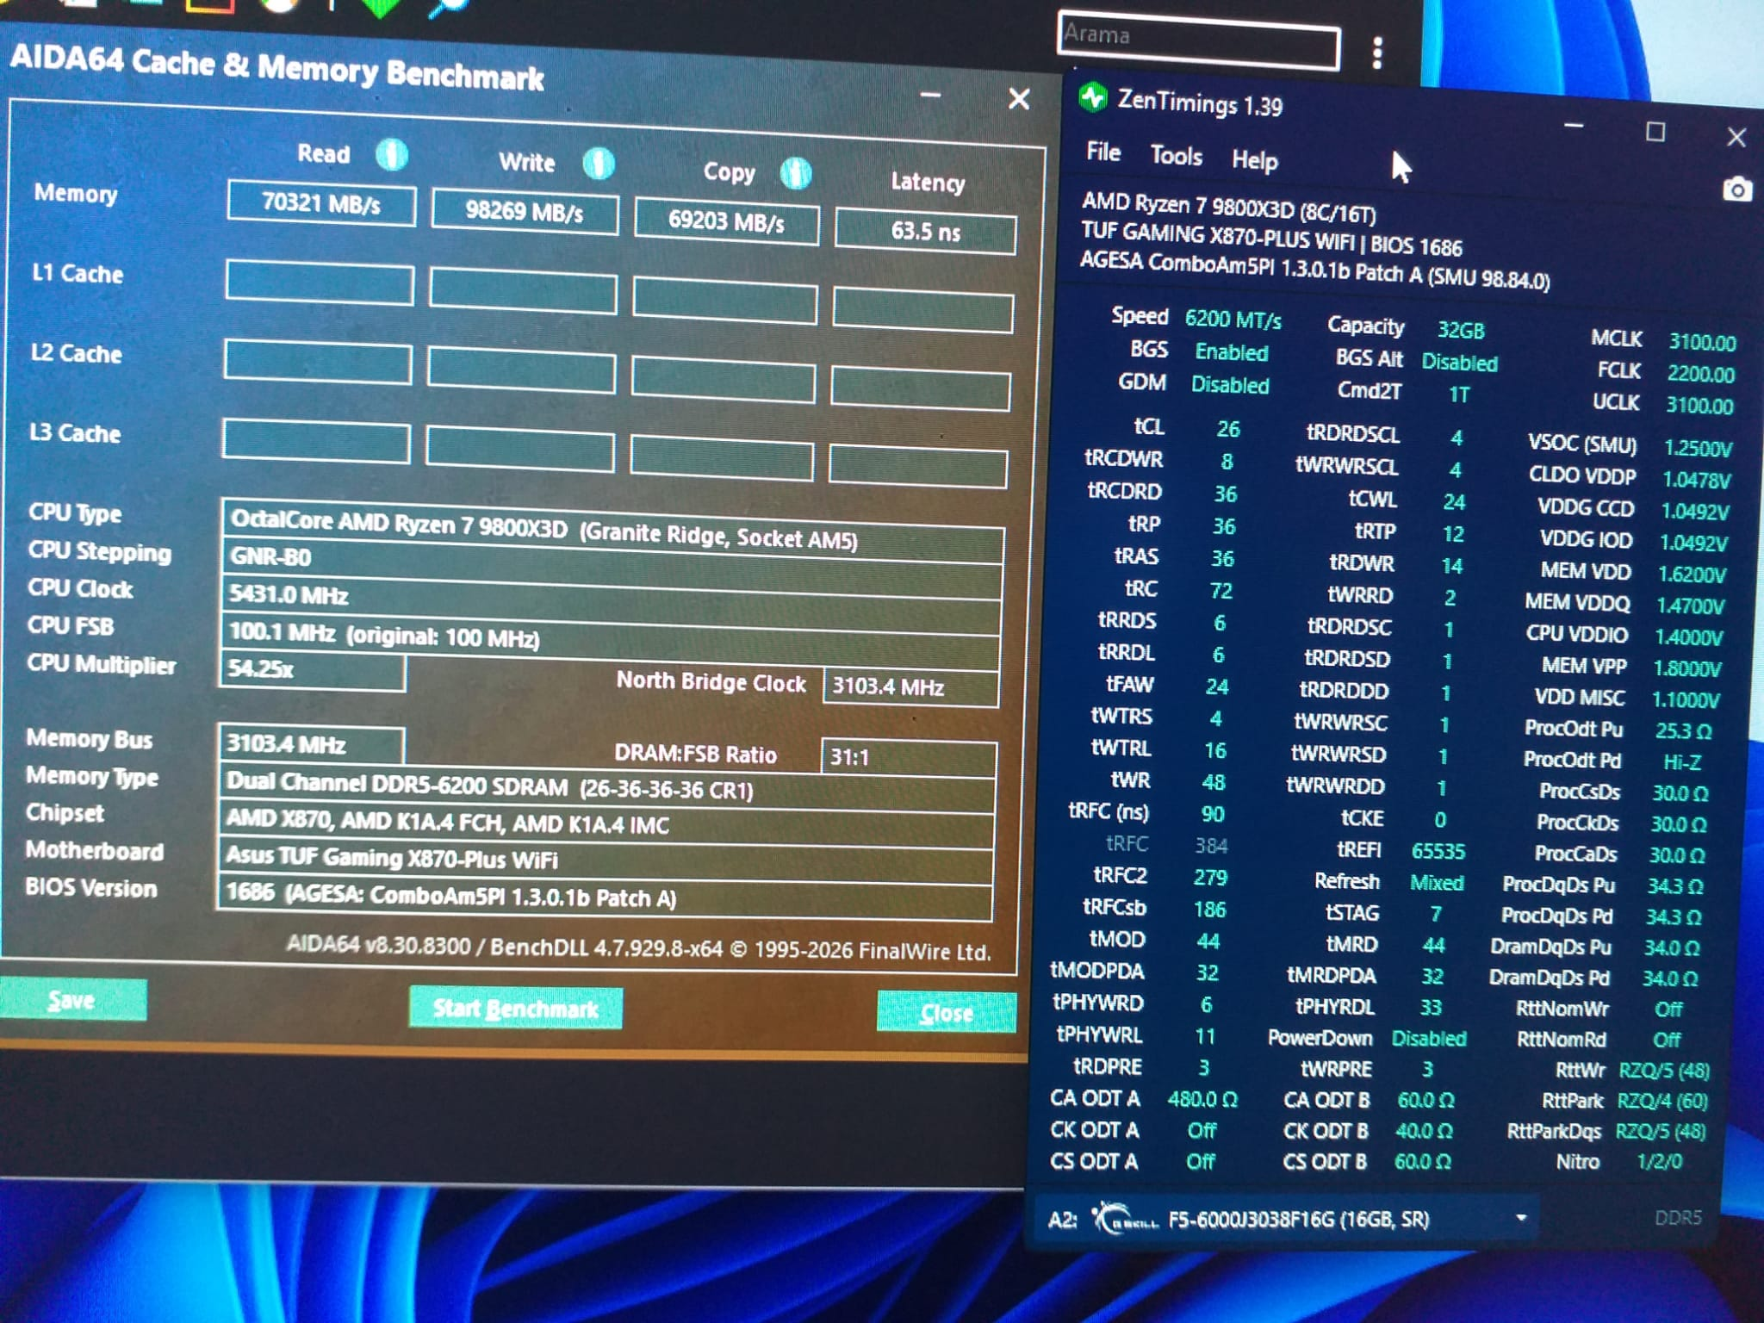Click the info icon next to Write
This screenshot has width=1764, height=1323.
click(599, 164)
